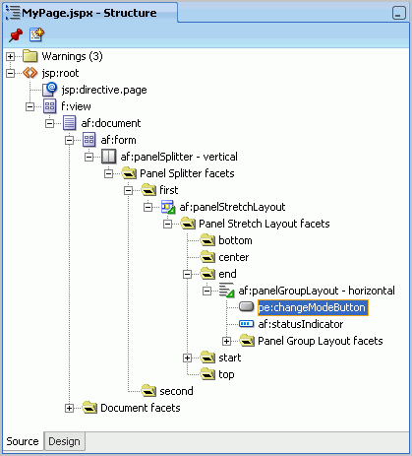
Task: Select the bottom facet label
Action: 235,240
